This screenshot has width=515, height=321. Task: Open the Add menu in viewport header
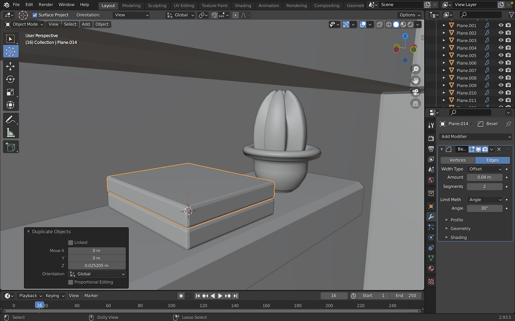(x=86, y=24)
